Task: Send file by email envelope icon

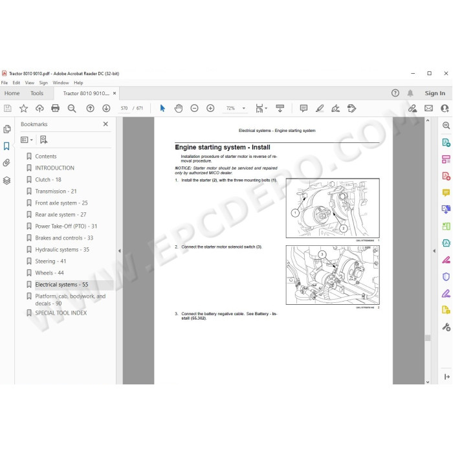Action: [428, 108]
